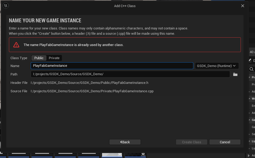Browse for folder using folder icon
Viewport: 255px width, 158px height.
(235, 74)
